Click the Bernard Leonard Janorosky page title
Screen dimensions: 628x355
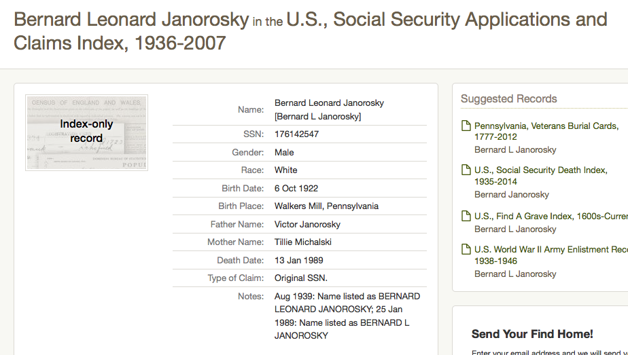[131, 20]
